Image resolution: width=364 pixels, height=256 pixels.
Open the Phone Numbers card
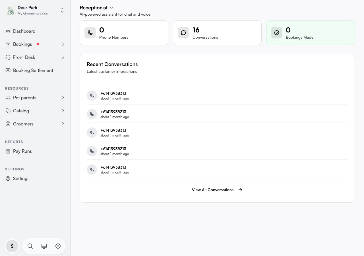(x=124, y=33)
